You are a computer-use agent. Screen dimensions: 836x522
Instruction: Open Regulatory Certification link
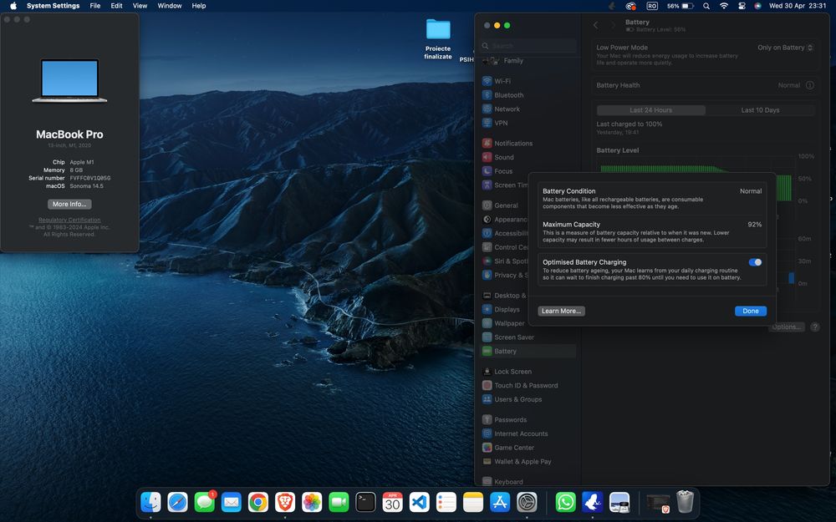click(x=69, y=220)
